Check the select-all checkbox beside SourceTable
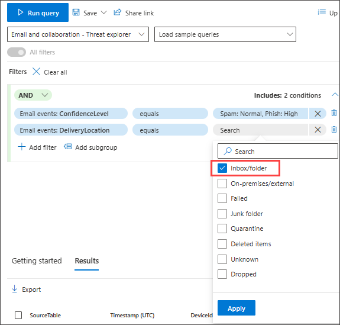Screen dimensions: 340x325 pos(18,315)
